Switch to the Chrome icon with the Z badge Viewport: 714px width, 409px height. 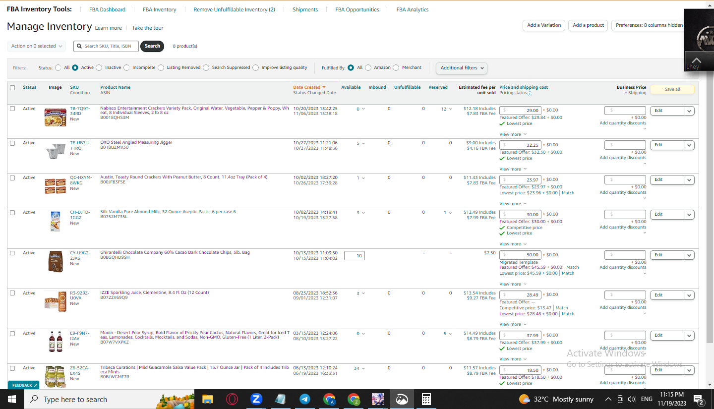coord(354,399)
